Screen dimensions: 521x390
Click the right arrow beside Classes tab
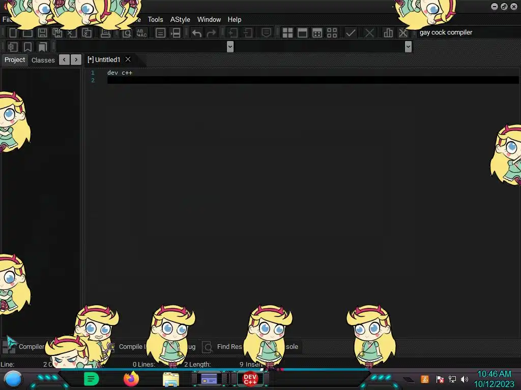point(76,60)
